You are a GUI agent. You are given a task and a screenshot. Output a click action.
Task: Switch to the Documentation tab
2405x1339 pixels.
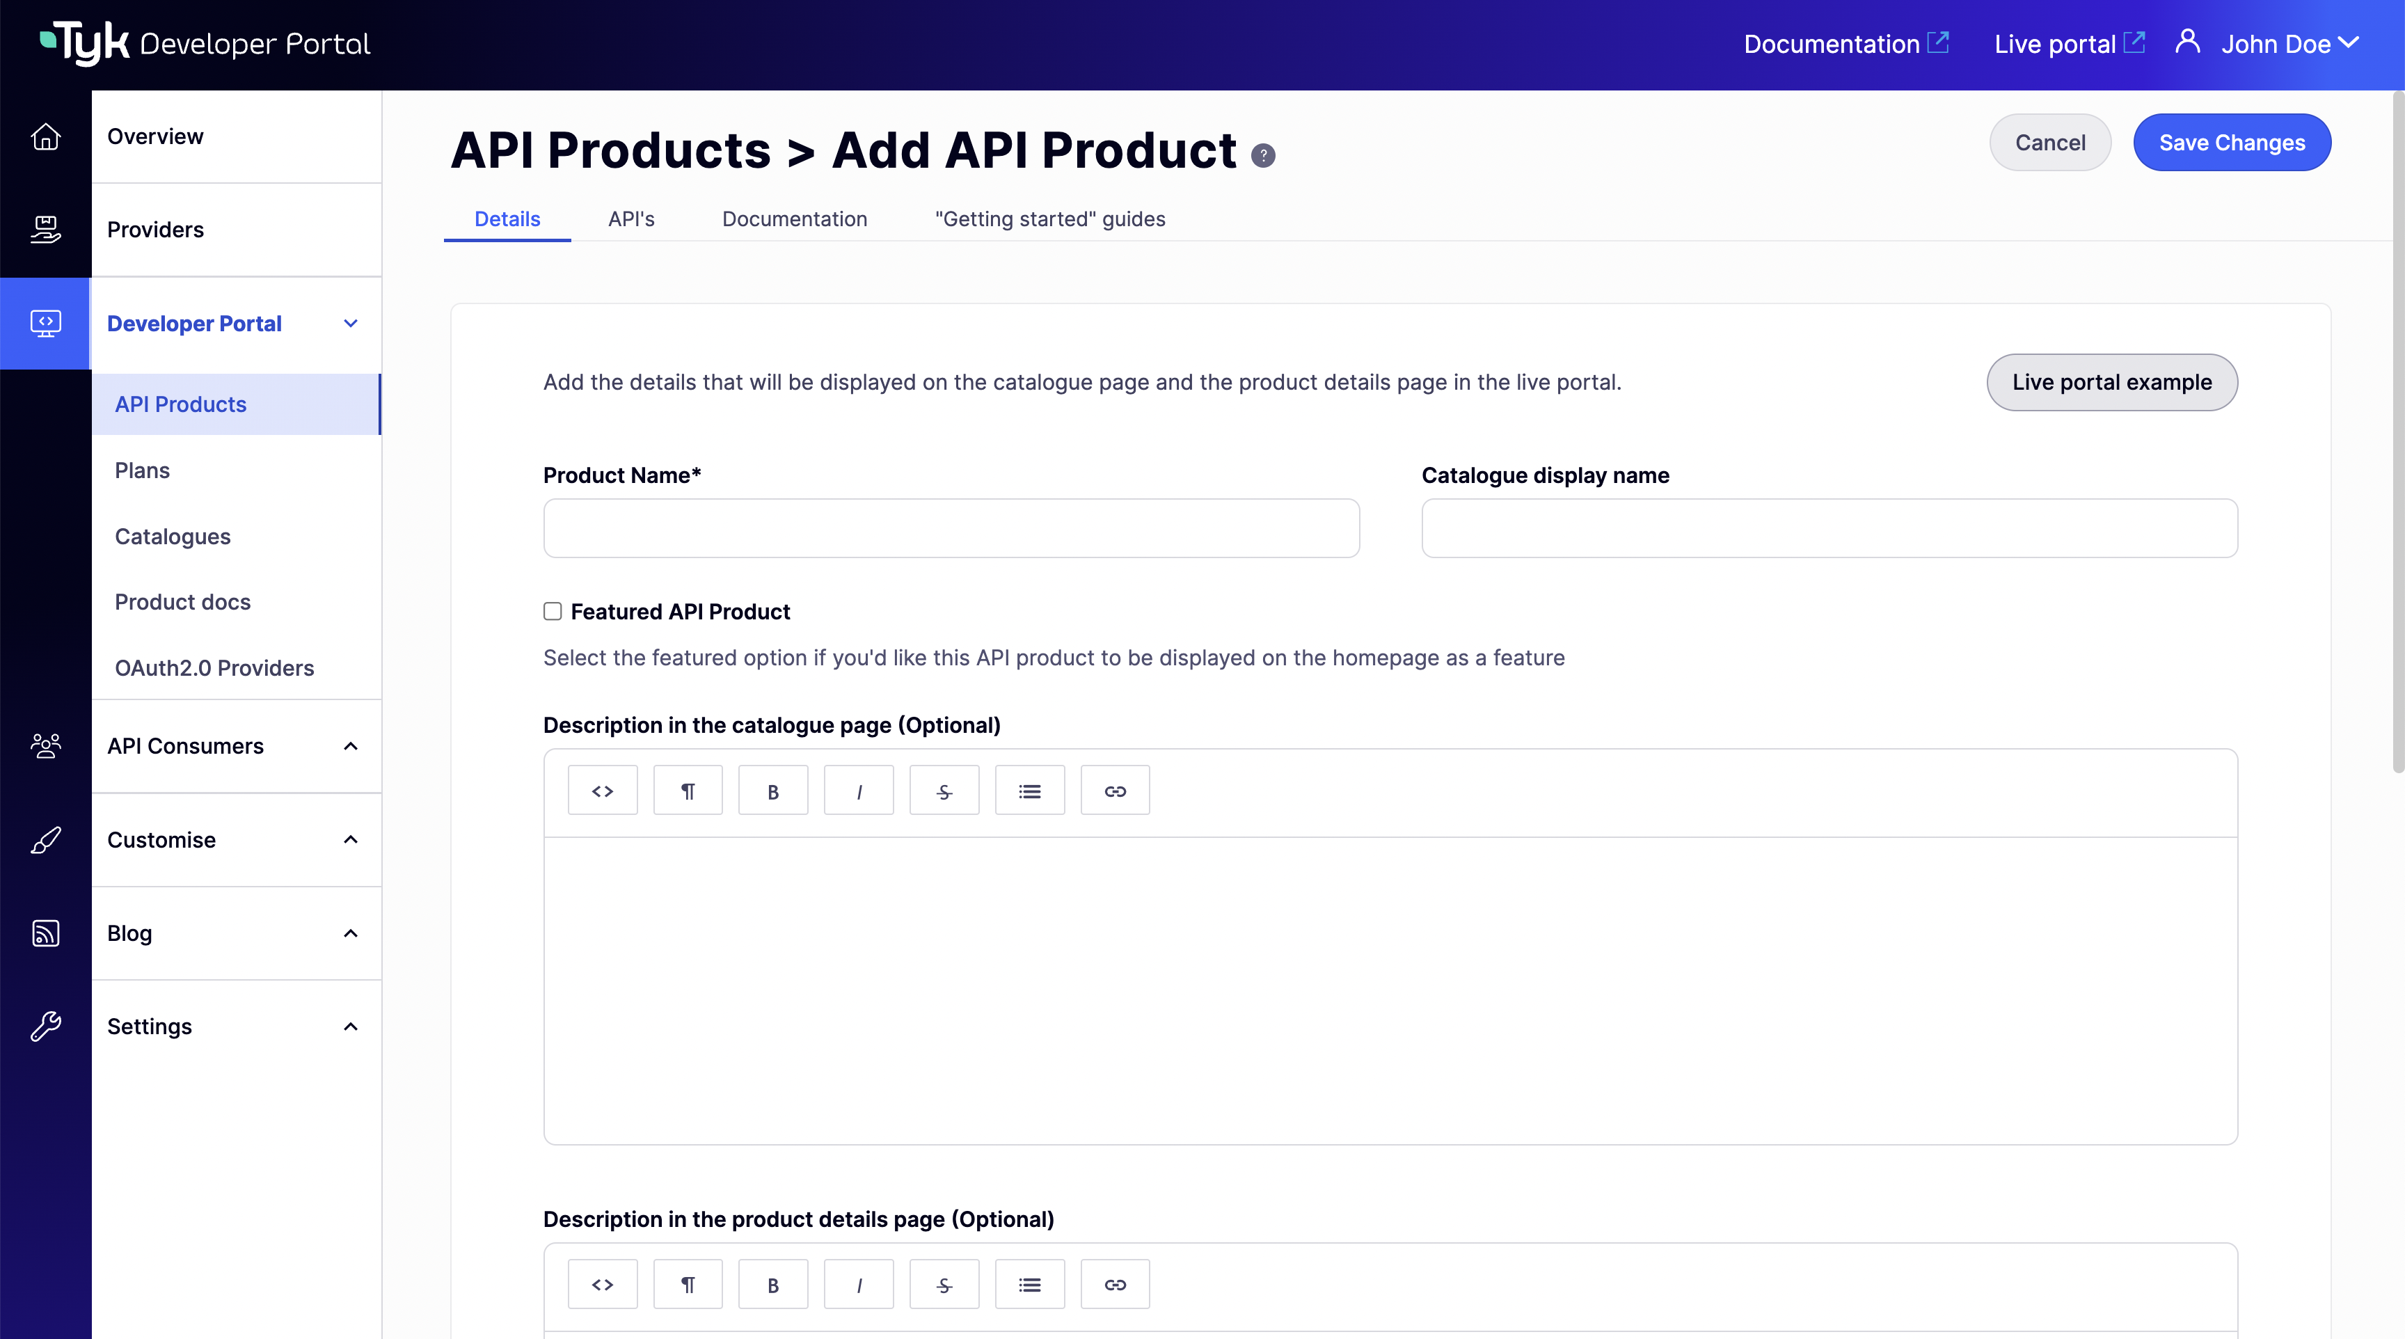click(795, 219)
